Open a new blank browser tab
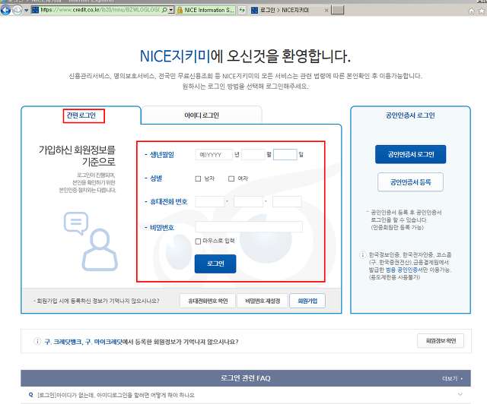Viewport: 487px width, 404px height. (337, 10)
